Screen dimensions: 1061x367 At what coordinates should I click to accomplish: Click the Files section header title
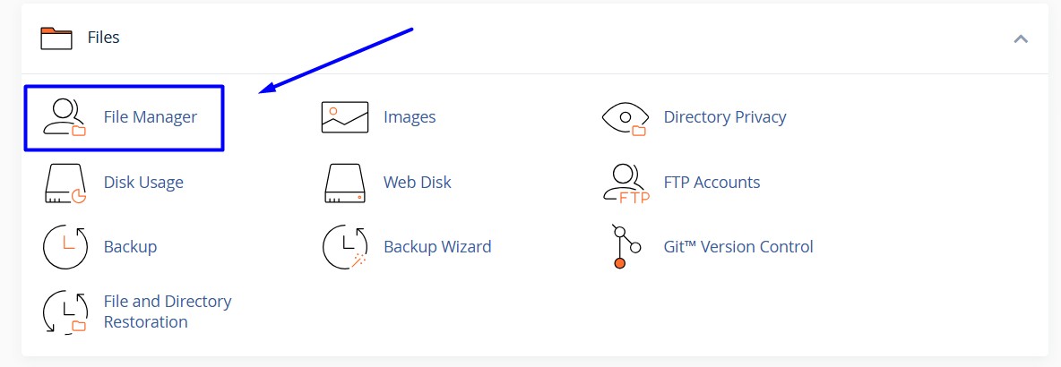(103, 38)
